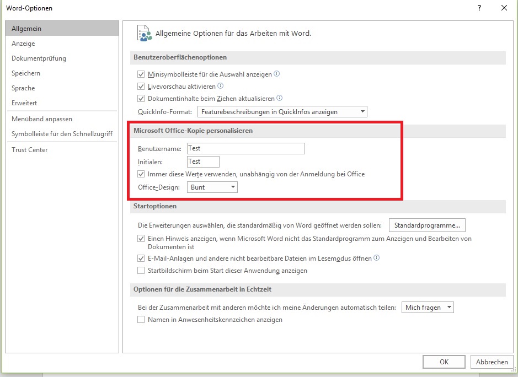Click info icon after E-Mail-Anlagen option
The height and width of the screenshot is (377, 518).
[x=377, y=258]
